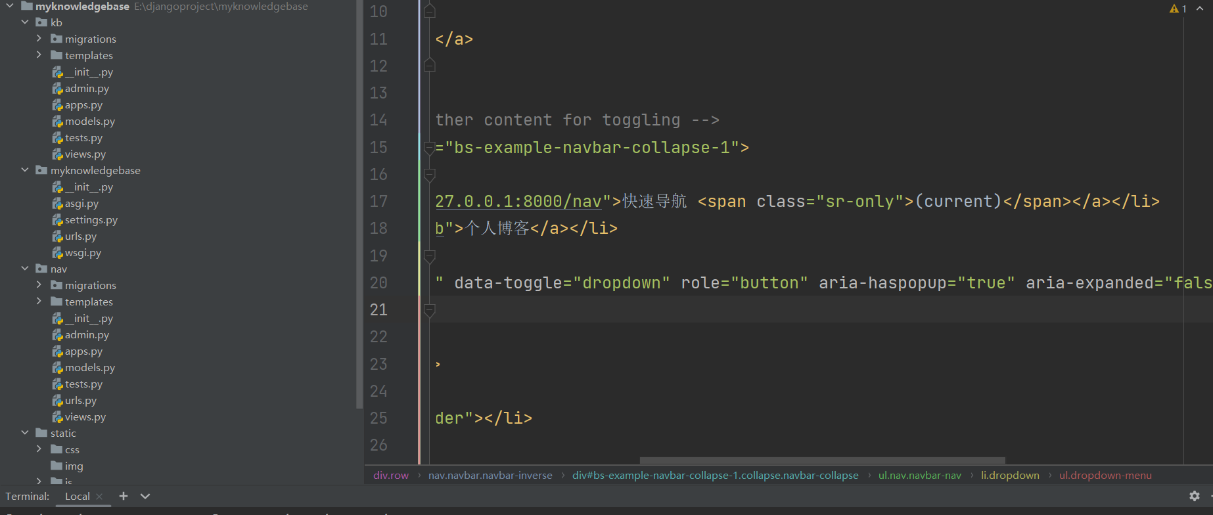This screenshot has width=1213, height=515.
Task: Click Python file icon of settings.py
Action: (57, 219)
